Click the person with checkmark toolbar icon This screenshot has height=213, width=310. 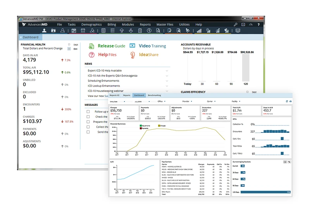92,30
